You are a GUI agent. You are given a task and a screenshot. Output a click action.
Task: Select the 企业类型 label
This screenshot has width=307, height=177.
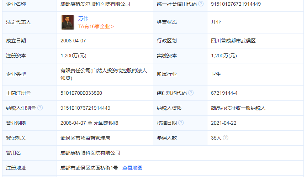point(16,74)
